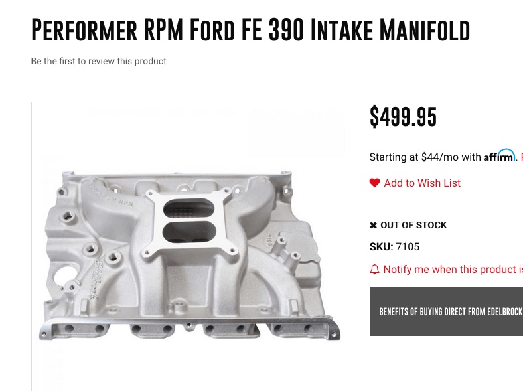The image size is (523, 391).
Task: Expand the Benefits of Buying Direct banner
Action: pyautogui.click(x=446, y=311)
